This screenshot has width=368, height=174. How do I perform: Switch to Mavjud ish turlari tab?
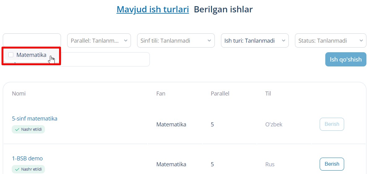153,9
